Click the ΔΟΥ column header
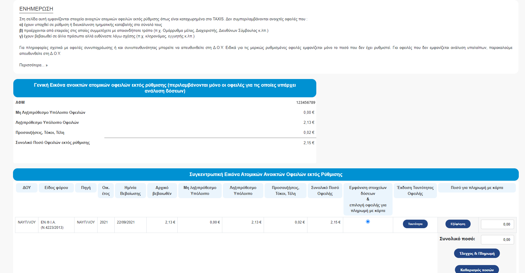 click(27, 188)
